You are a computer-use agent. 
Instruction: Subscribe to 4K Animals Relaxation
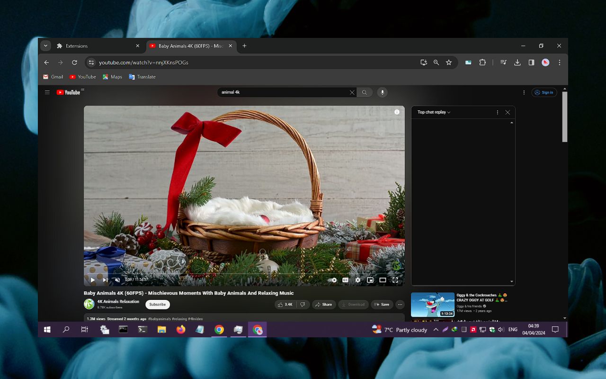point(157,305)
